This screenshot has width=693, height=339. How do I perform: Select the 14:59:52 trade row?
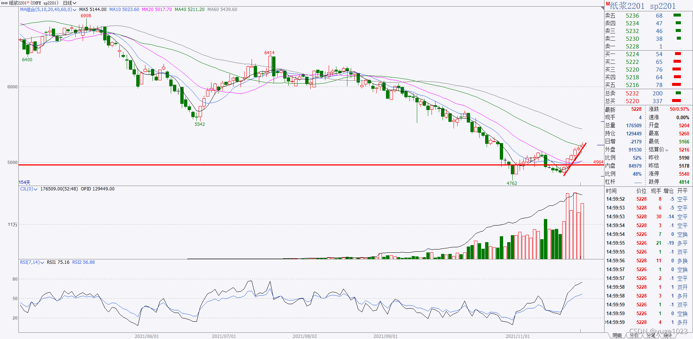[648, 199]
